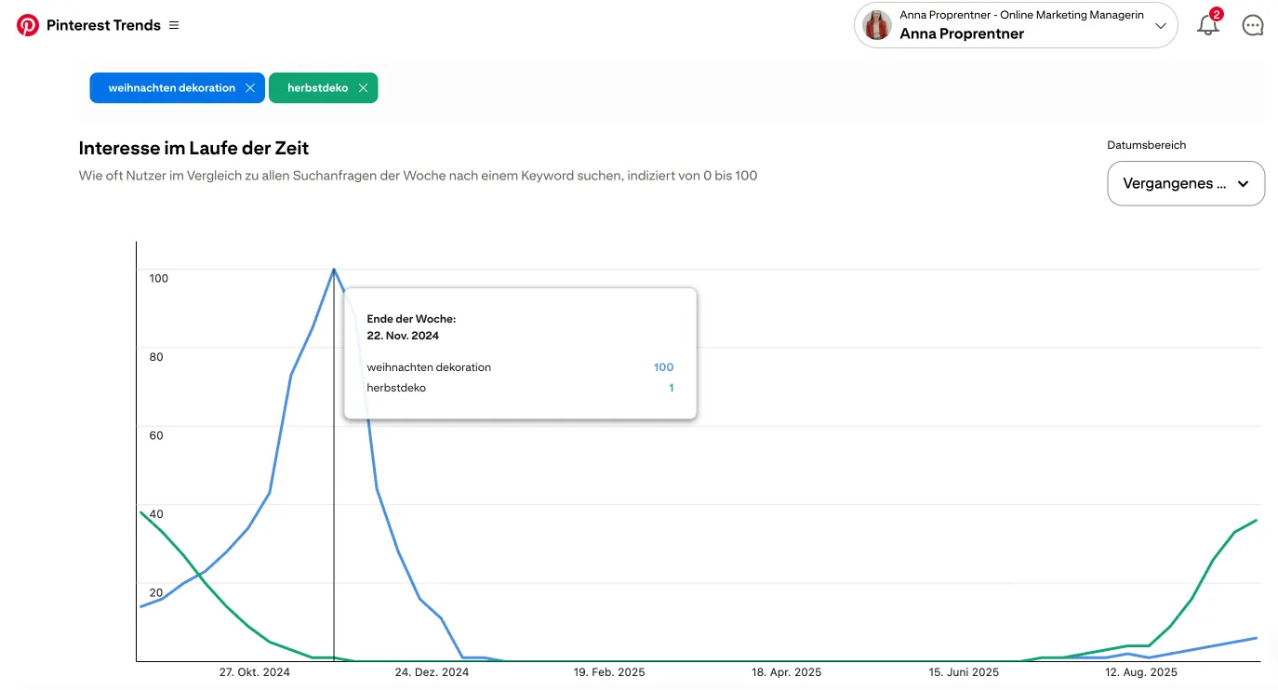
Task: Click the '12. Aug. 2025' axis label
Action: tap(1140, 672)
